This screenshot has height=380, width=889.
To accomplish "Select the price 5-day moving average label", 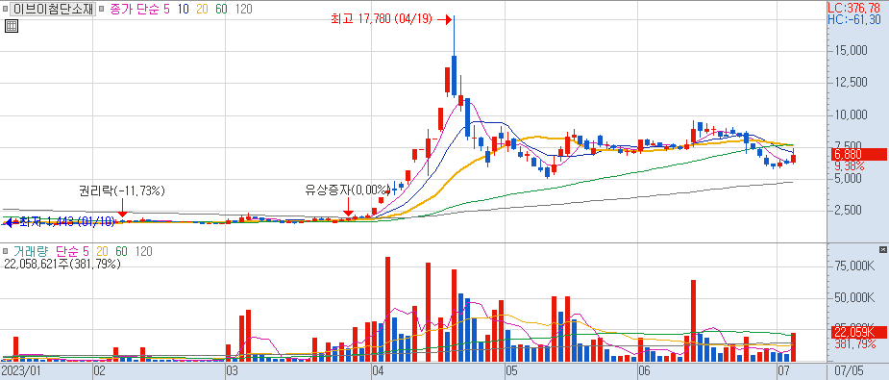I will coord(165,9).
